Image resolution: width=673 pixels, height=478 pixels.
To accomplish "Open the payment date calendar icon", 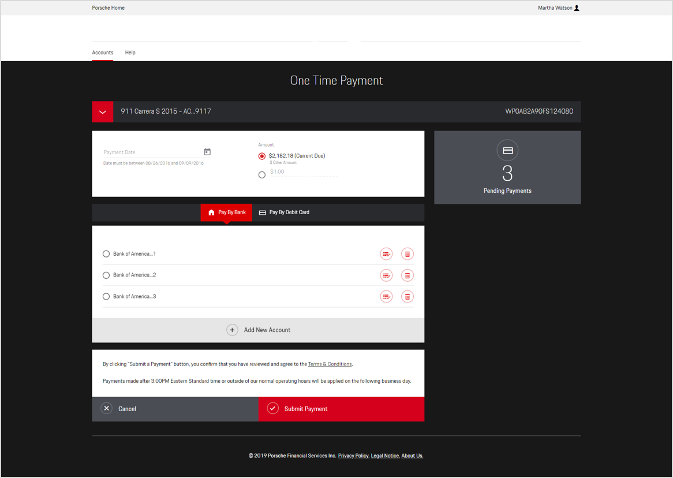I will point(207,152).
